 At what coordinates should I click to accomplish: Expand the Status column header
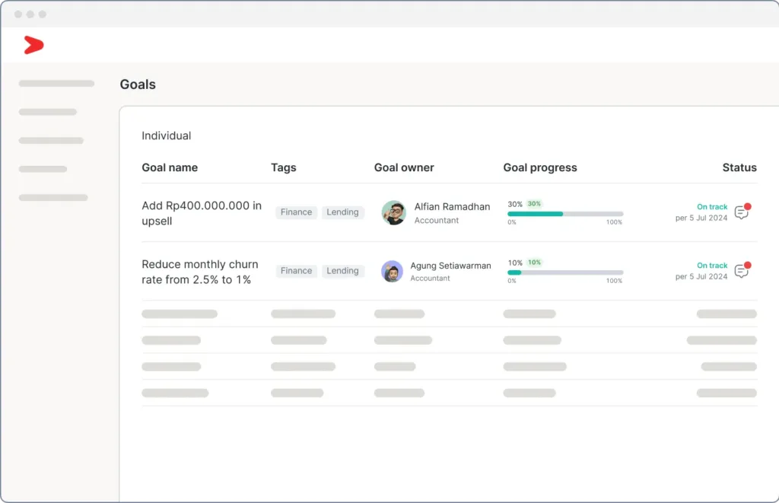click(x=739, y=167)
